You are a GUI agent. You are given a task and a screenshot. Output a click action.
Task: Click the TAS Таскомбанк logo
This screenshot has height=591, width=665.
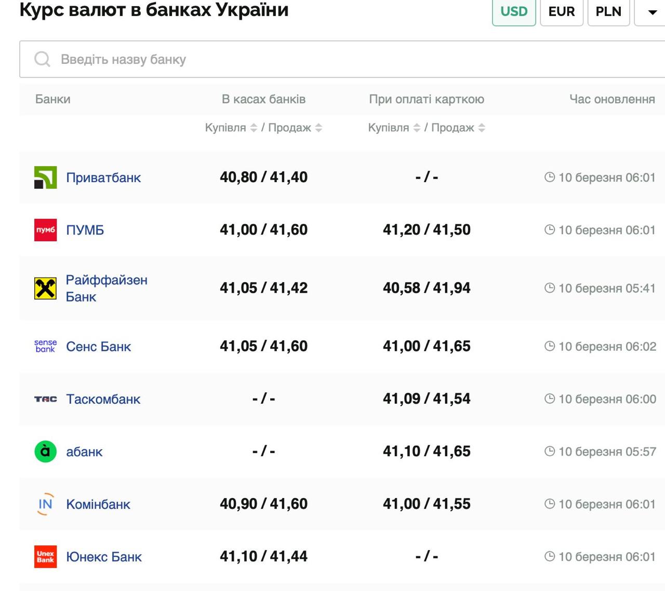click(x=45, y=399)
